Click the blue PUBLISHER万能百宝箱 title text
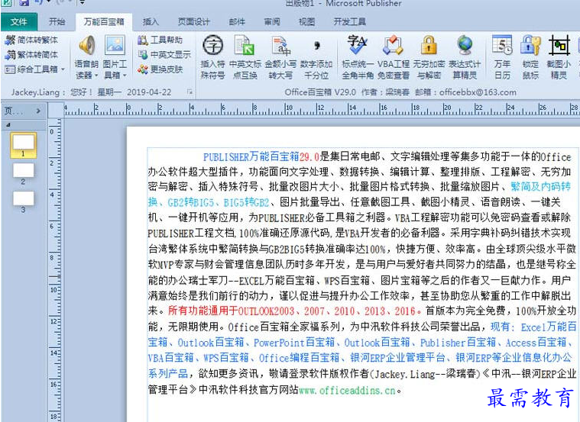The width and height of the screenshot is (580, 422). point(251,156)
